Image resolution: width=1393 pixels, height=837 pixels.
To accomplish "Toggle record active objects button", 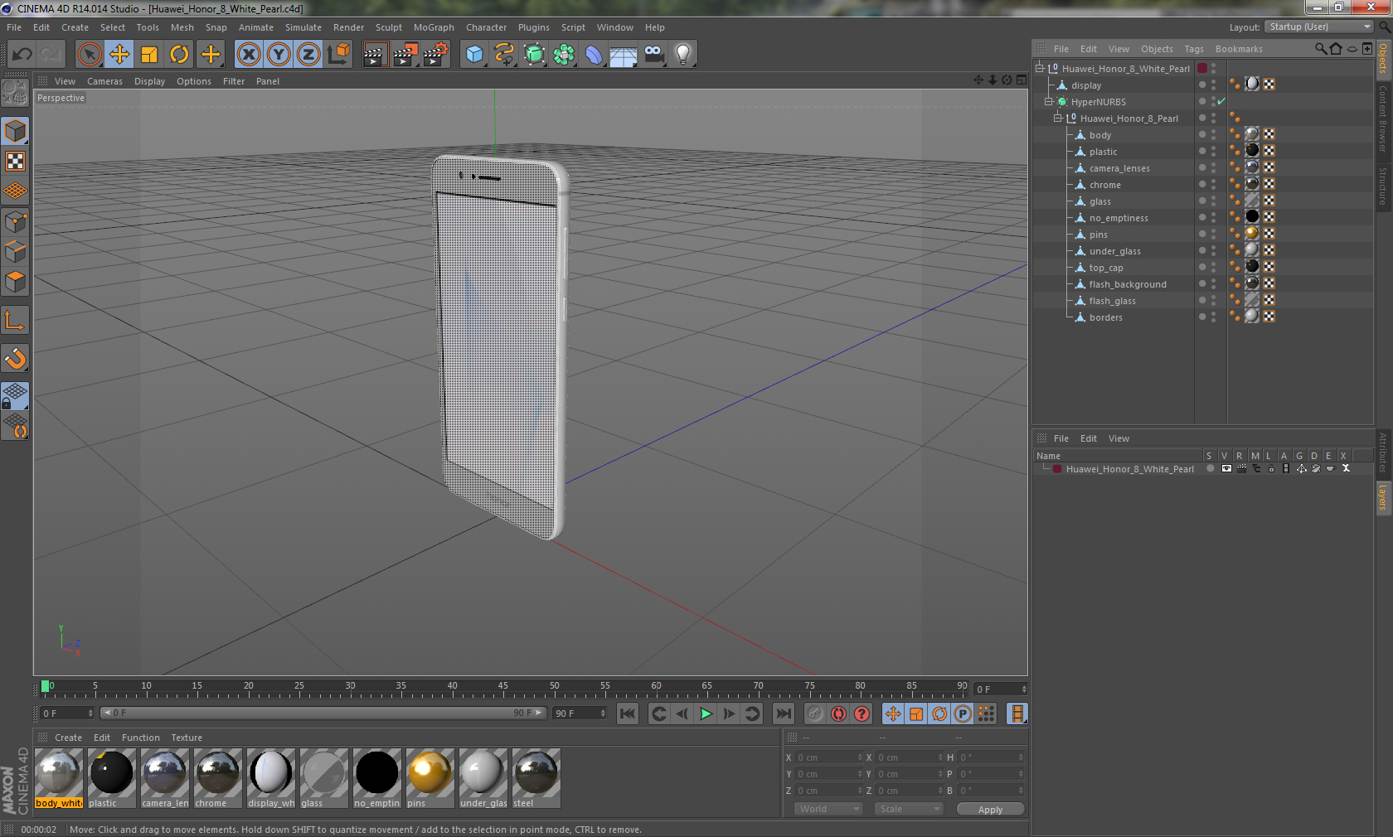I will tap(815, 714).
